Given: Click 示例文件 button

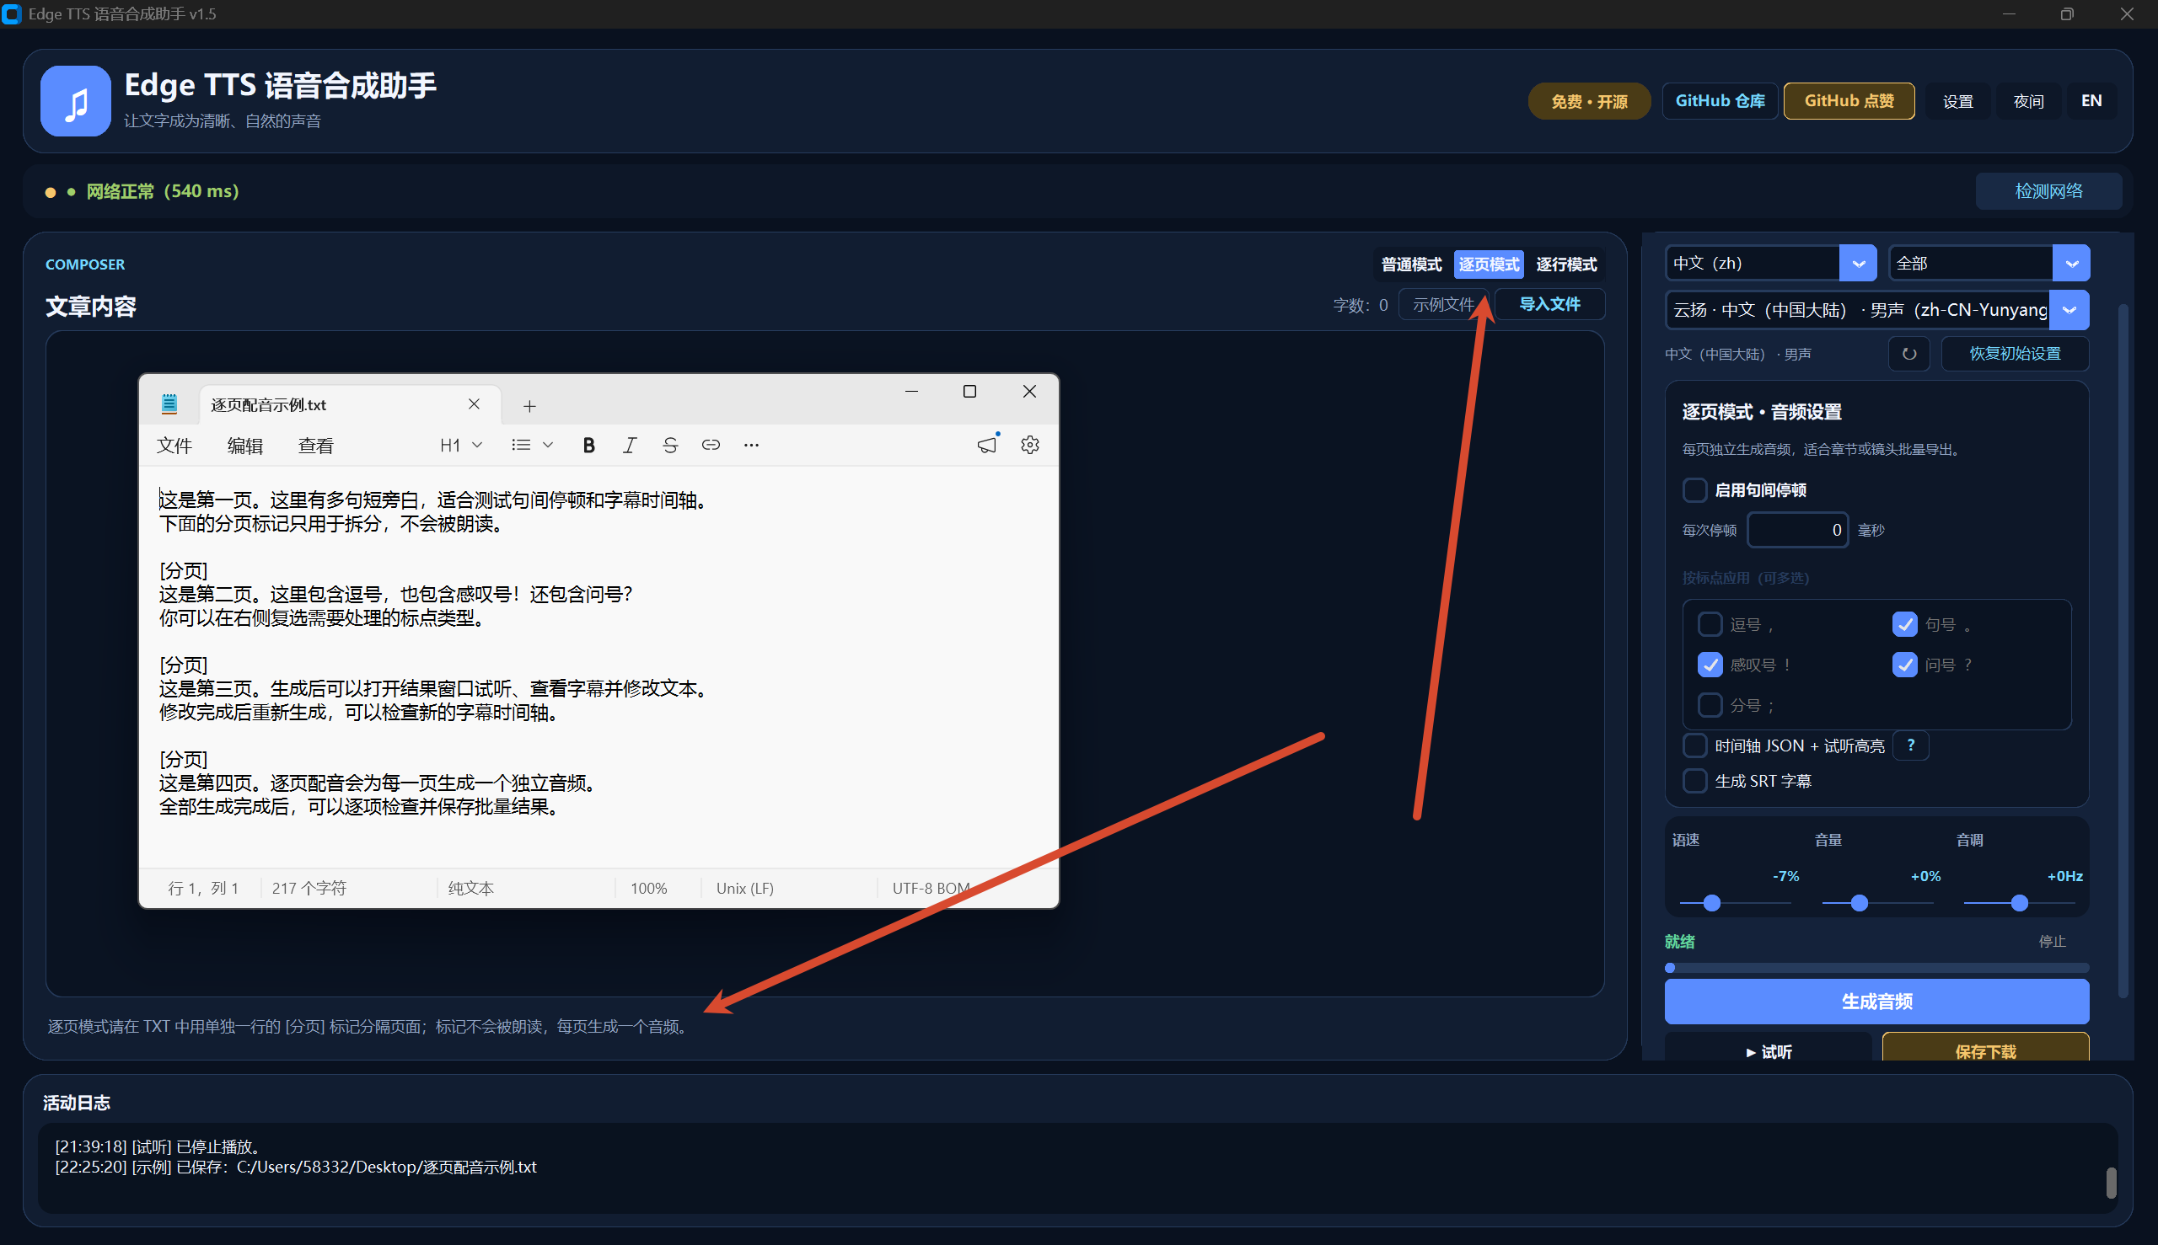Looking at the screenshot, I should coord(1443,304).
